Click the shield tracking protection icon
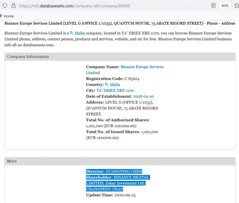239x203 pixels. 5,6
